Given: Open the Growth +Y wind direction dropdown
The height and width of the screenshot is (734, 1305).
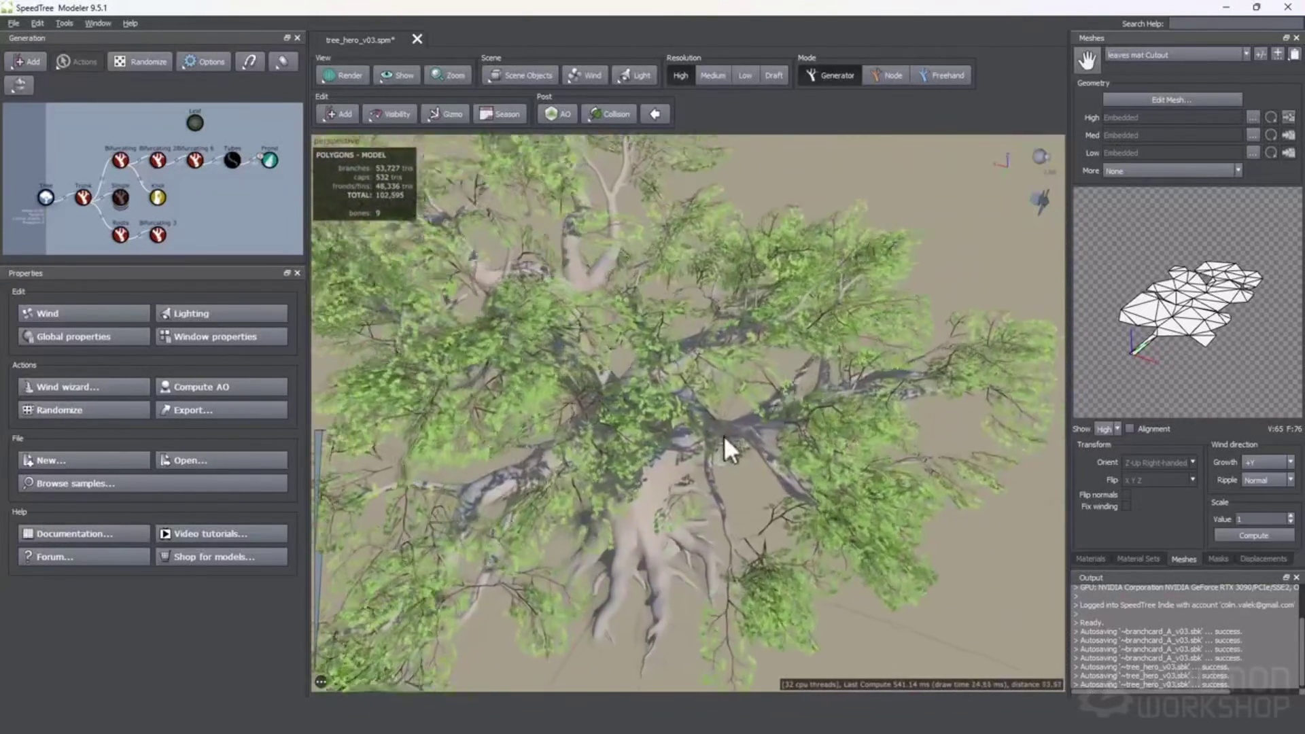Looking at the screenshot, I should [1268, 462].
